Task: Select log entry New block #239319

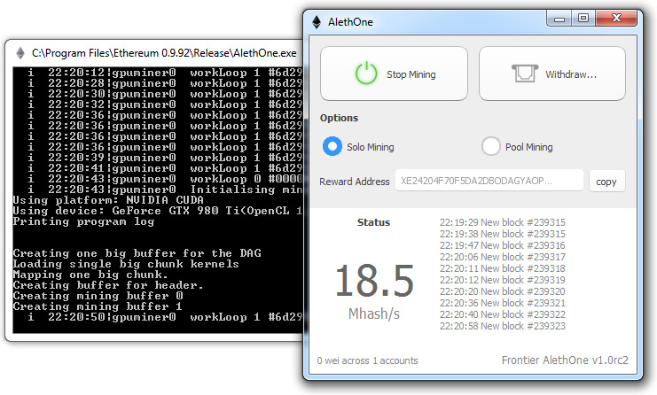Action: [x=503, y=280]
